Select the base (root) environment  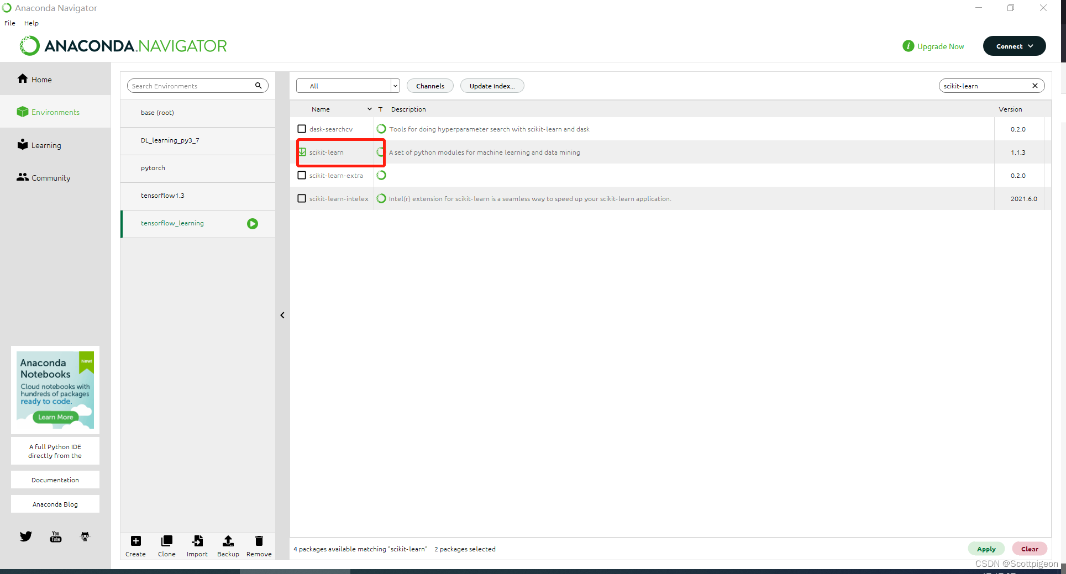[x=198, y=113]
